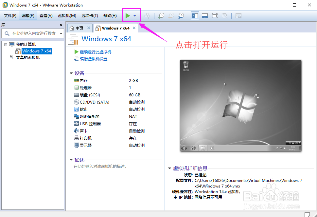
Task: Open the power options dropdown arrow
Action: (135, 16)
